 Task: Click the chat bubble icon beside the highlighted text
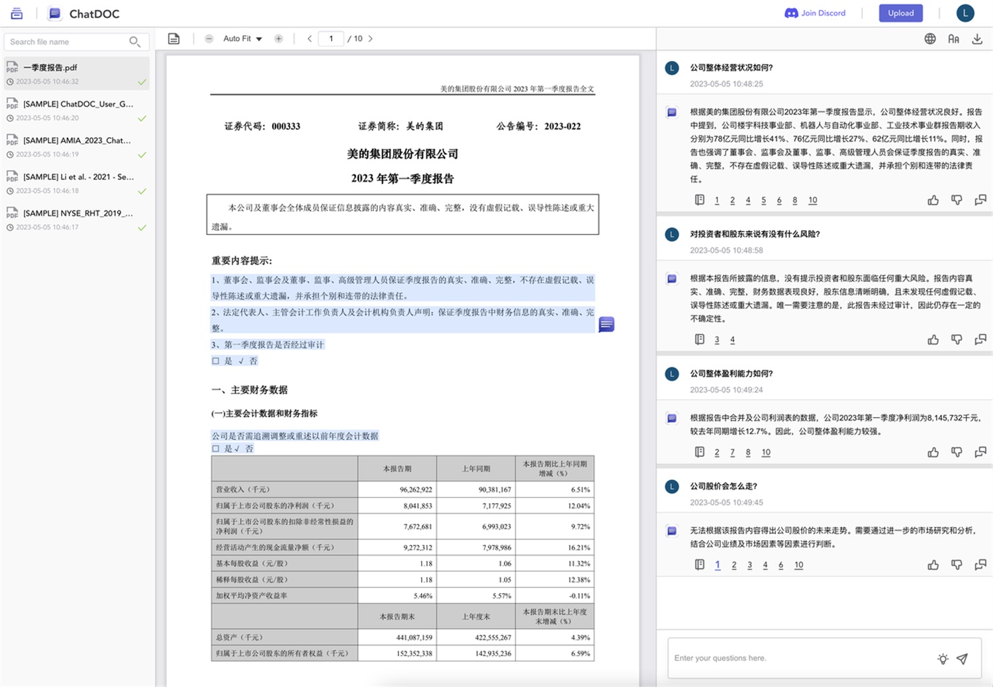606,324
